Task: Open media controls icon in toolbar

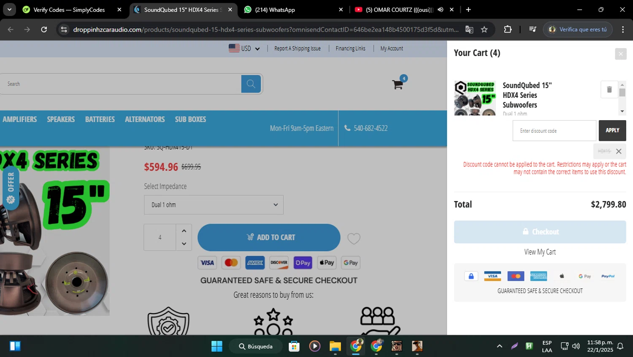Action: (x=533, y=30)
